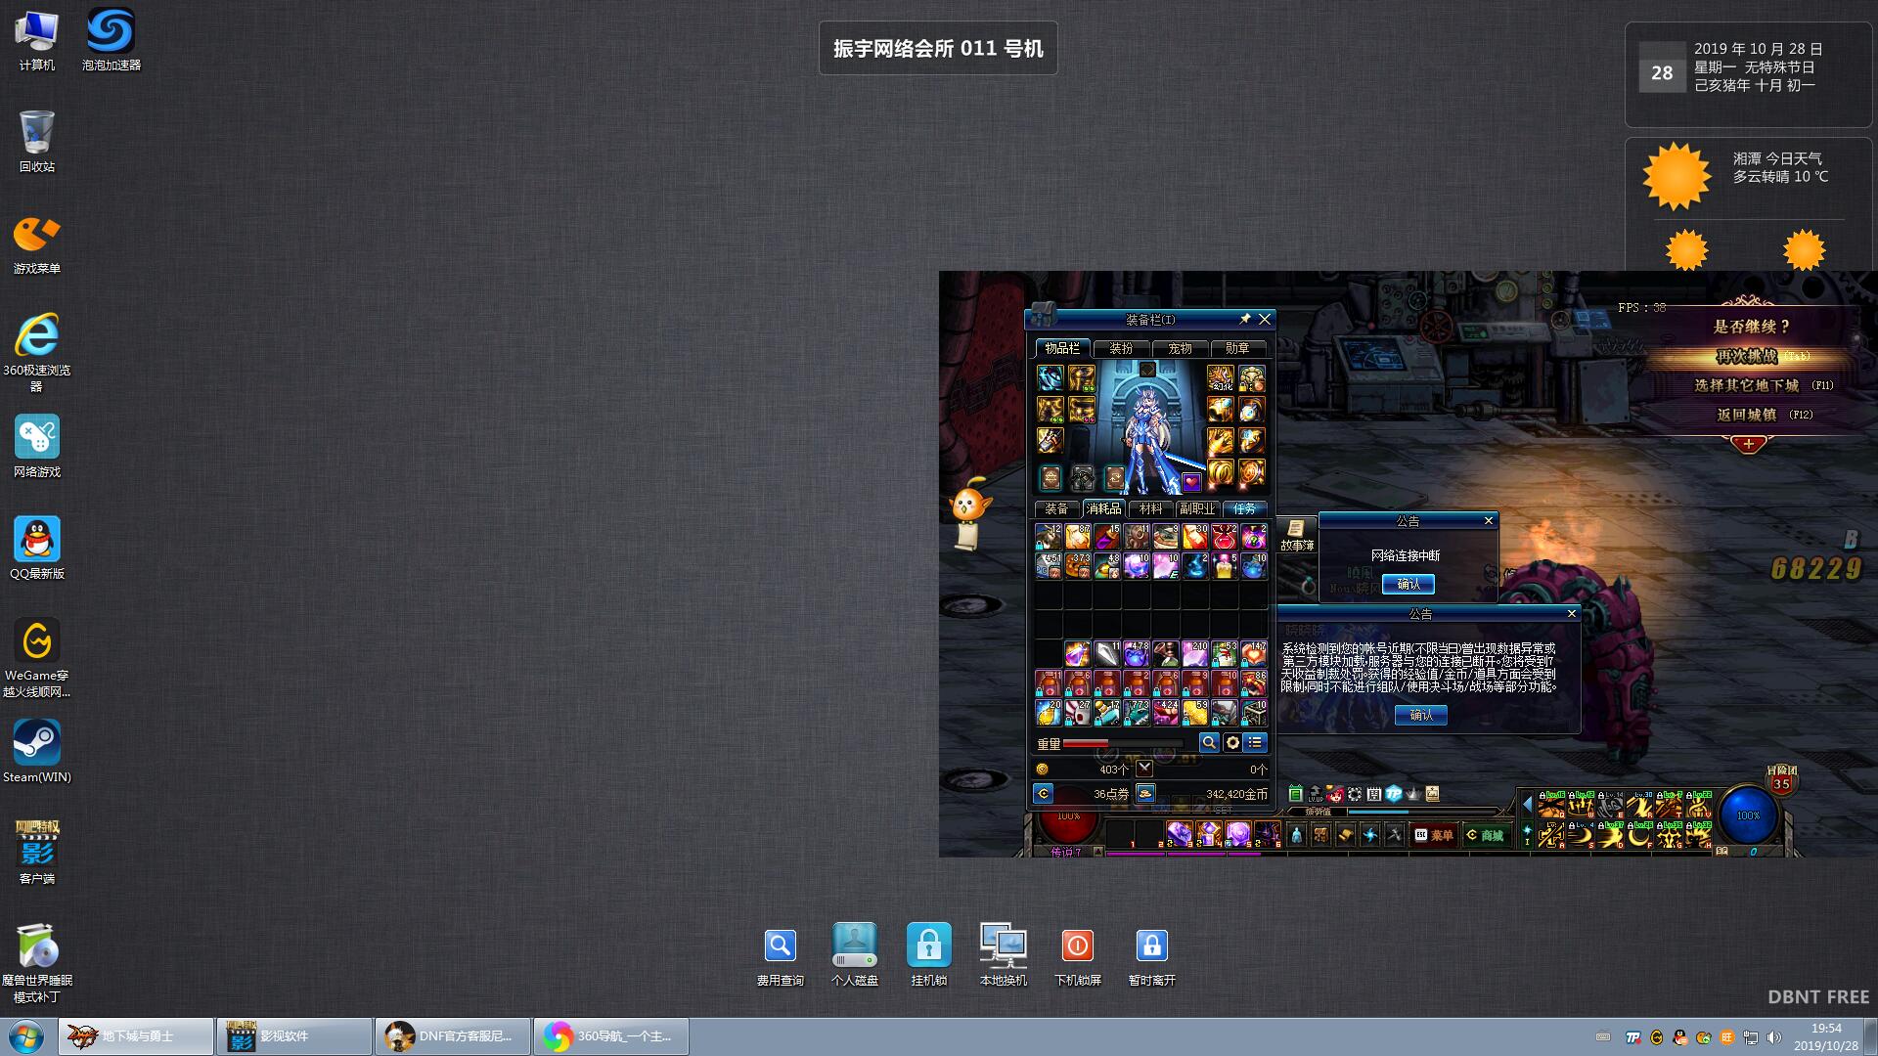Choose 再次挑战 in continue menu

point(1748,356)
